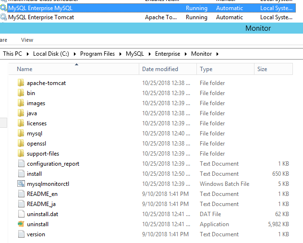Click the support-files folder name

click(x=43, y=154)
